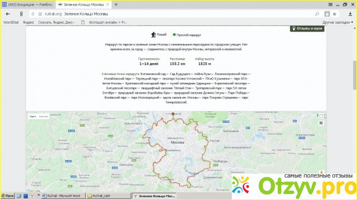Open the Yandex home icon
This screenshot has width=357, height=200.
coord(21,14)
